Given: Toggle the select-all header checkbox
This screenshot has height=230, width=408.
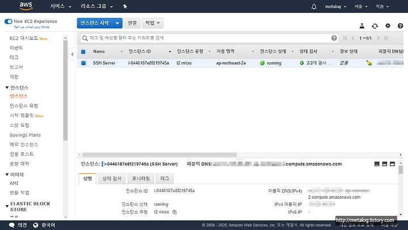Looking at the screenshot, I should click(83, 52).
